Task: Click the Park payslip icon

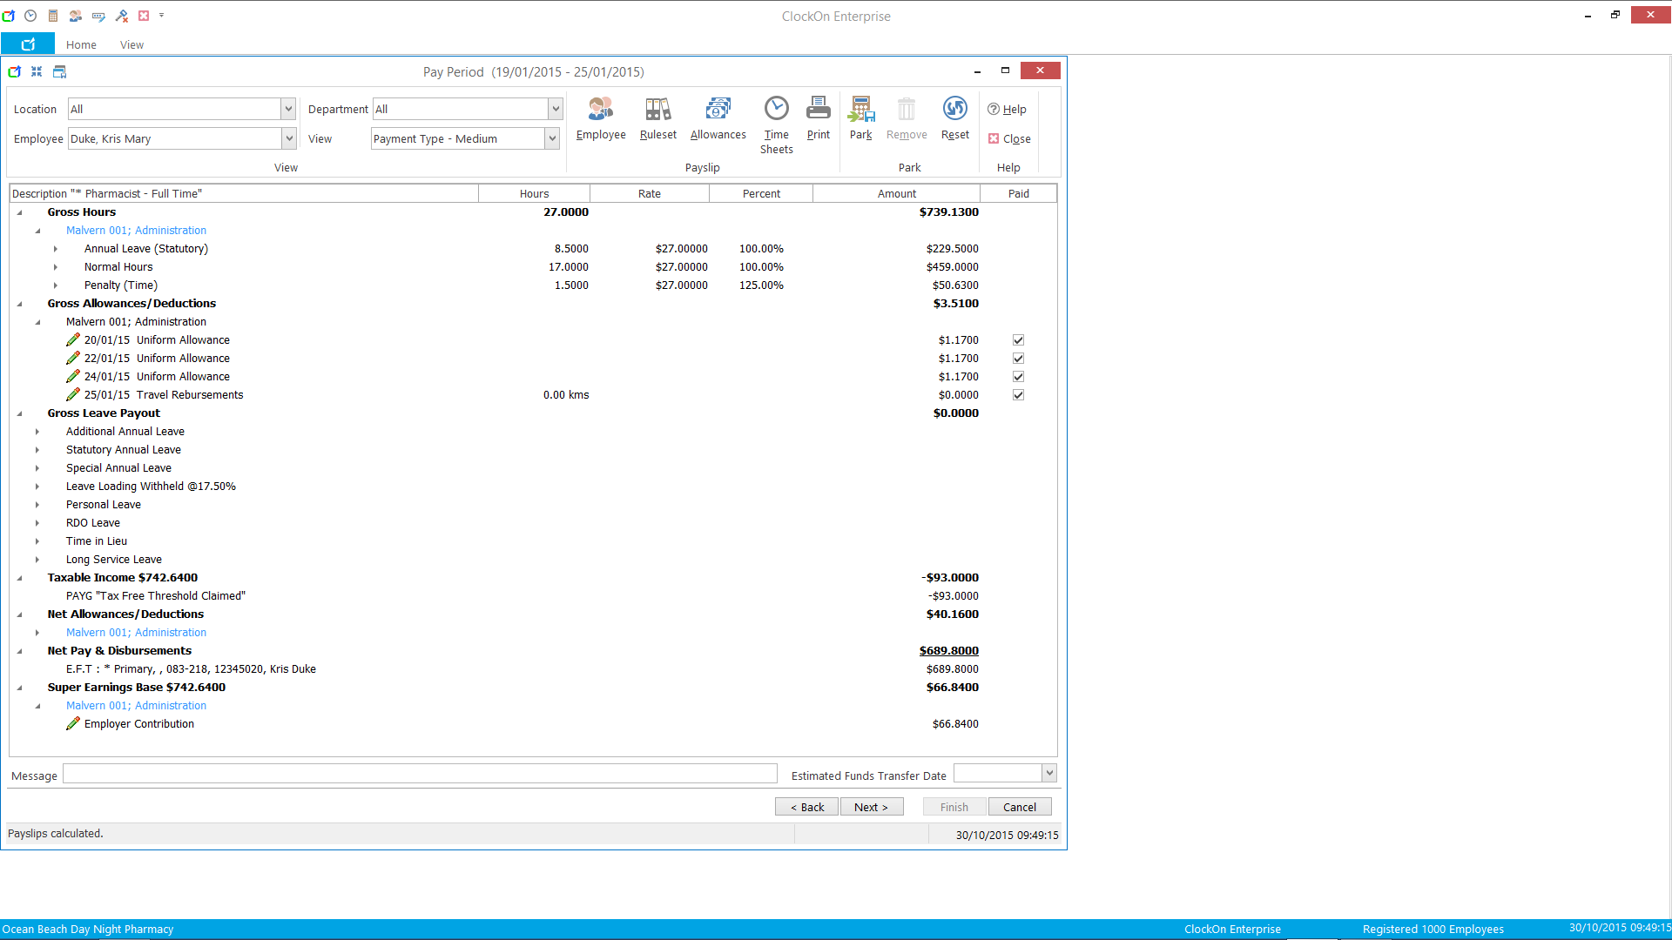Action: click(860, 110)
